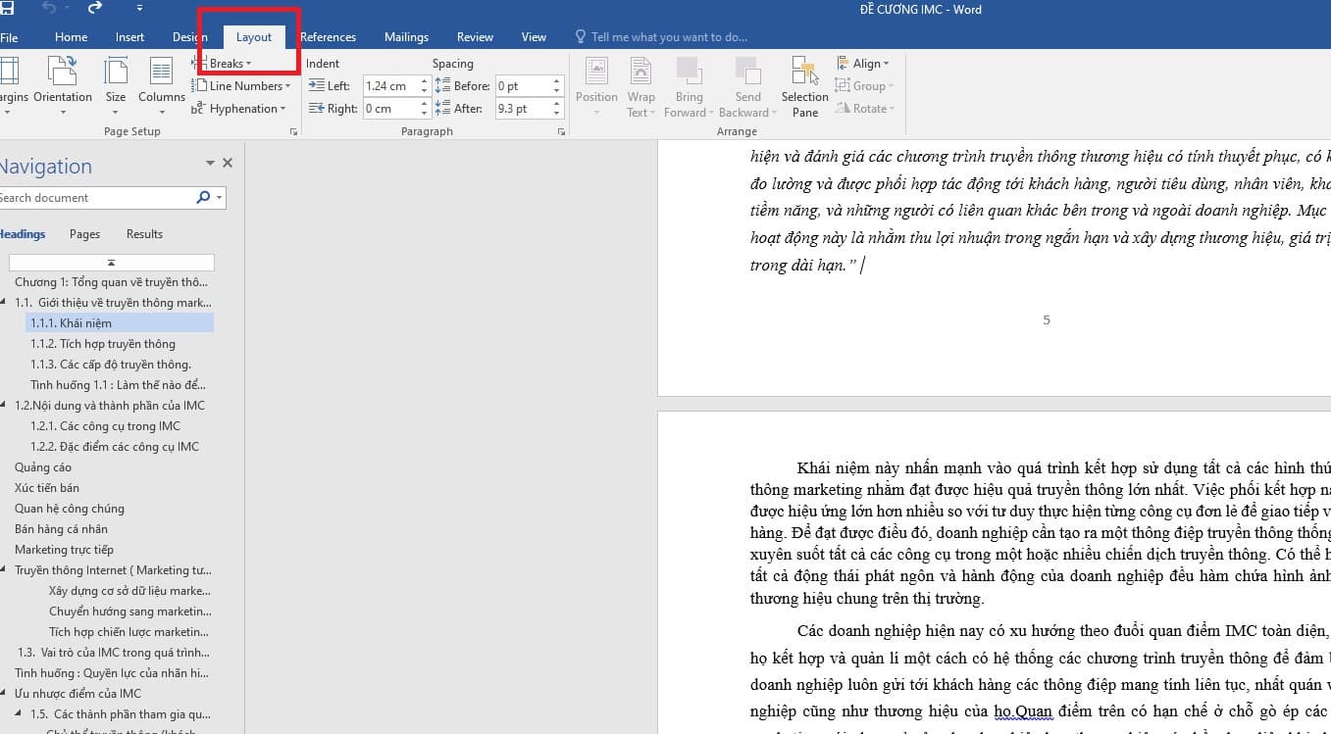The width and height of the screenshot is (1331, 734).
Task: Open the Page Setup dialog launcher
Action: pyautogui.click(x=293, y=131)
